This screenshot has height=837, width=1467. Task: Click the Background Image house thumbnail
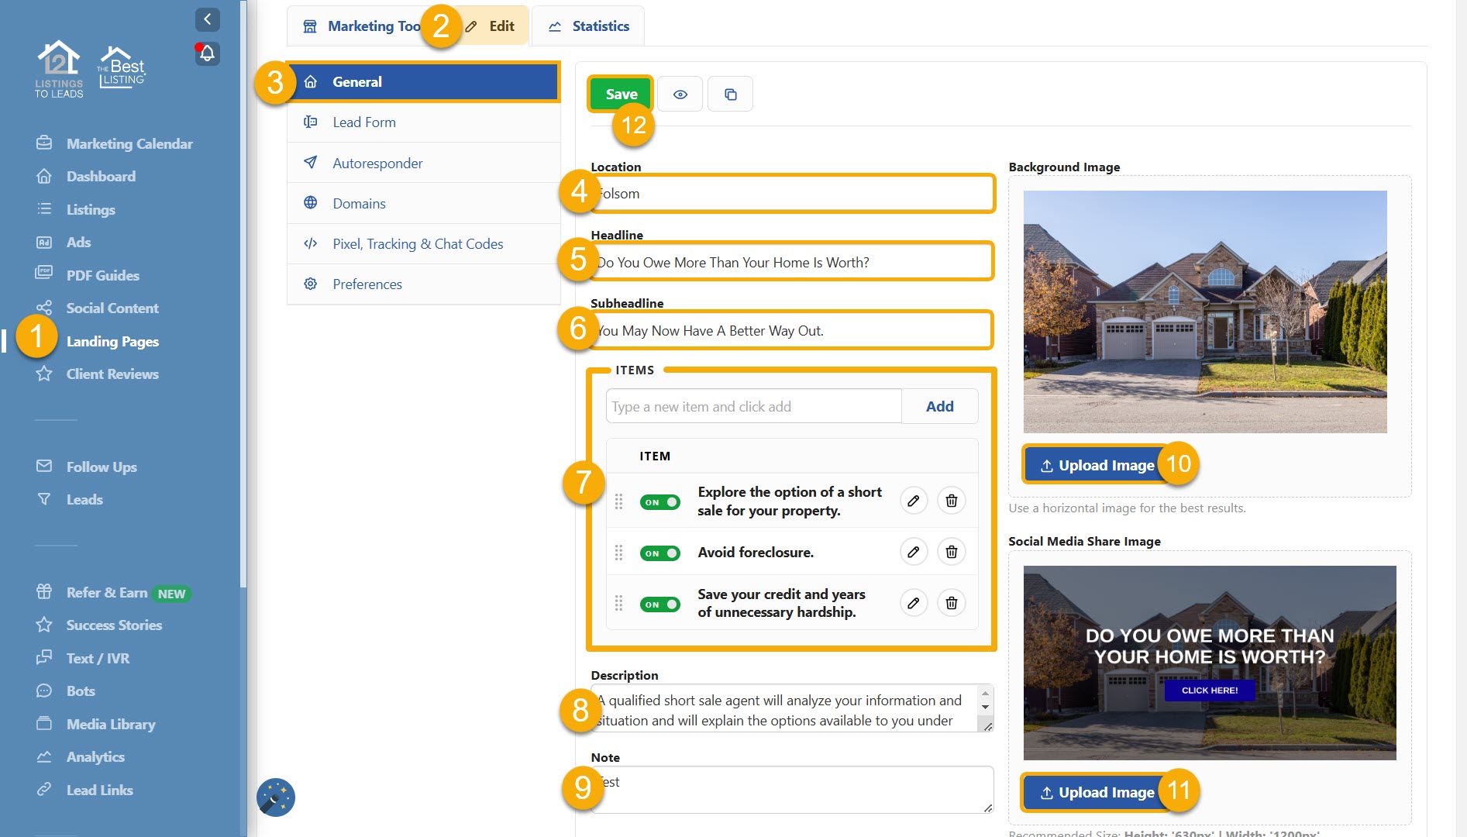1204,312
